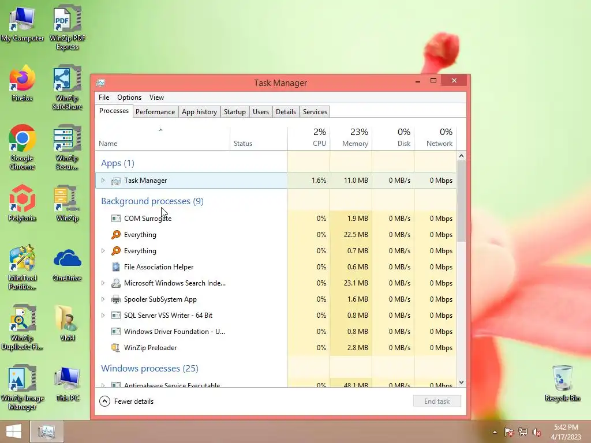Image resolution: width=591 pixels, height=443 pixels.
Task: Switch to the Details tab
Action: [286, 112]
